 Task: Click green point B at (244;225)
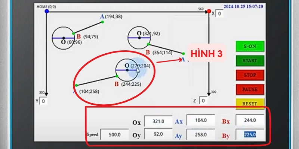click(117, 76)
